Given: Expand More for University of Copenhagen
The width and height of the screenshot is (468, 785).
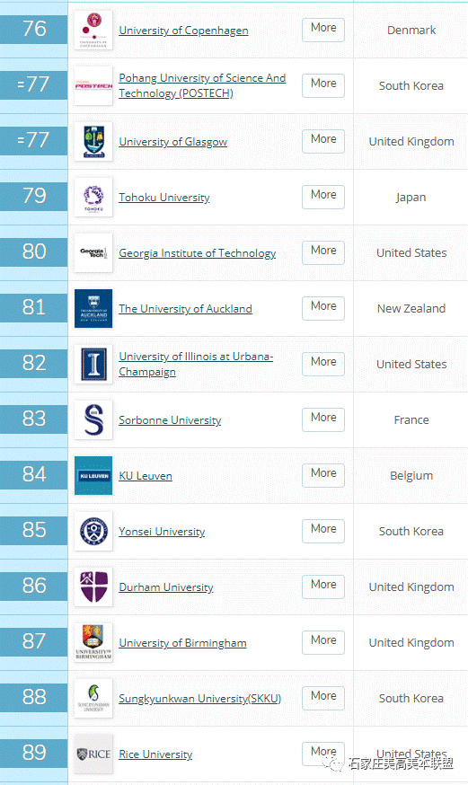Looking at the screenshot, I should 323,30.
